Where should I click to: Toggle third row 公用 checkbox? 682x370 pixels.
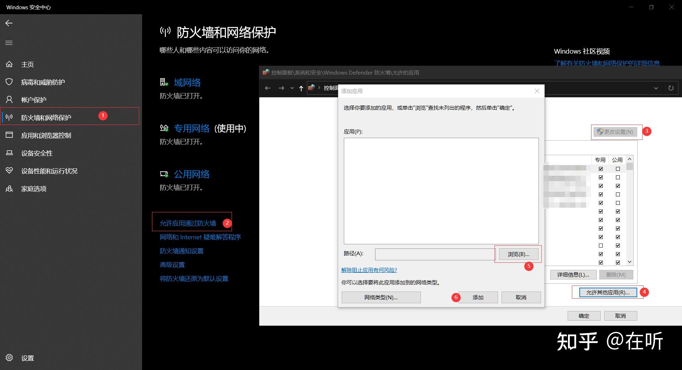click(618, 186)
